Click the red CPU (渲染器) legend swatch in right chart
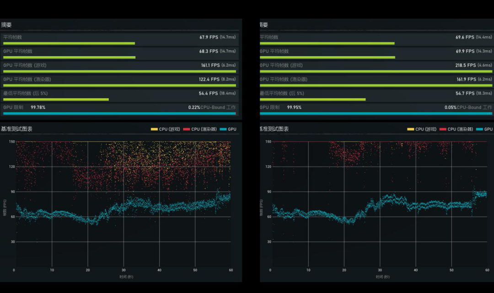494x293 pixels. [443, 129]
